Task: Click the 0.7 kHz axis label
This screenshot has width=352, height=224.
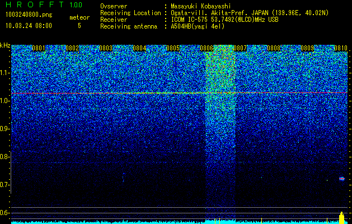Action: 4,185
